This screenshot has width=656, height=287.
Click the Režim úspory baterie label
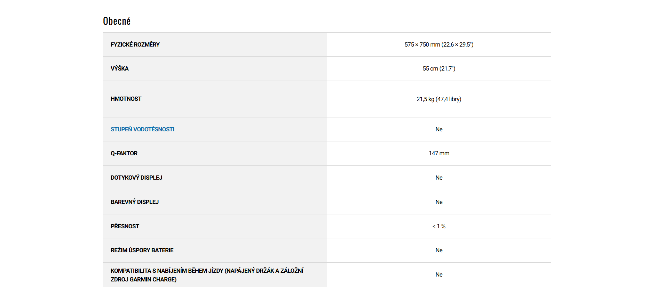[x=142, y=250]
